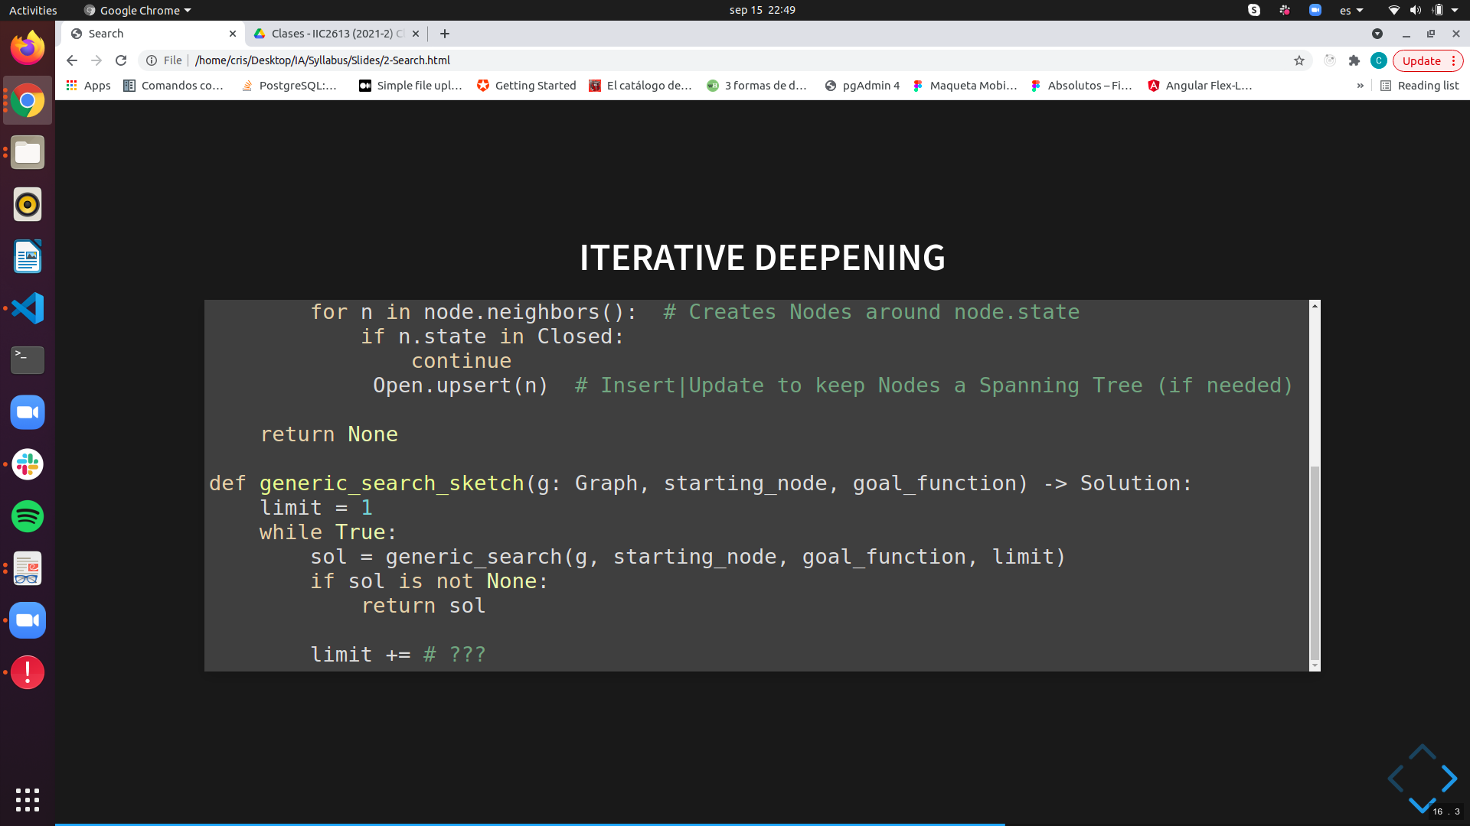Click the Update button in Chrome
The image size is (1470, 826).
tap(1423, 60)
